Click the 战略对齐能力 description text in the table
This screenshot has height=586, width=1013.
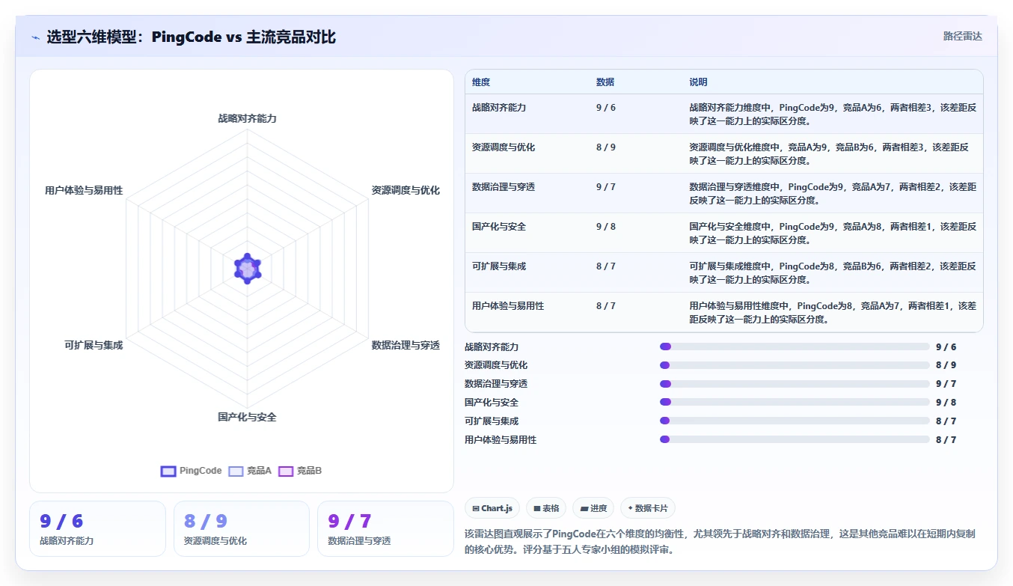coord(833,114)
